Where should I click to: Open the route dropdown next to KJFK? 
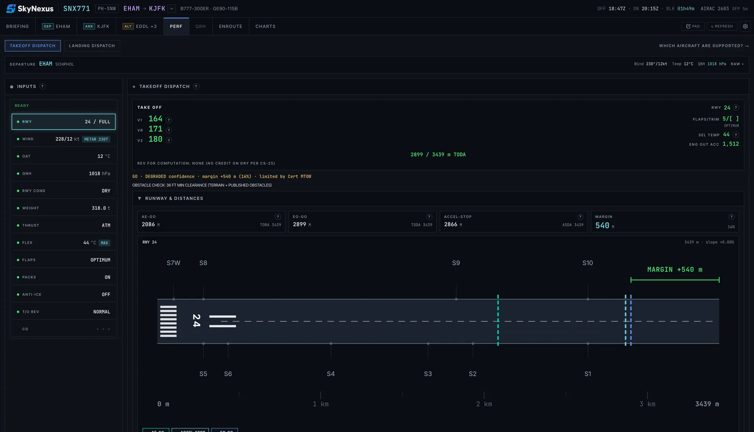pos(171,9)
